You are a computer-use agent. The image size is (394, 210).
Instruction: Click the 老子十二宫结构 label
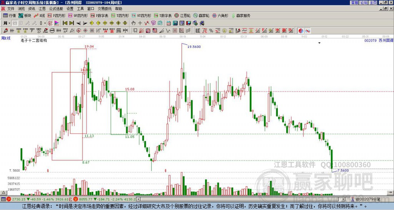click(33, 40)
